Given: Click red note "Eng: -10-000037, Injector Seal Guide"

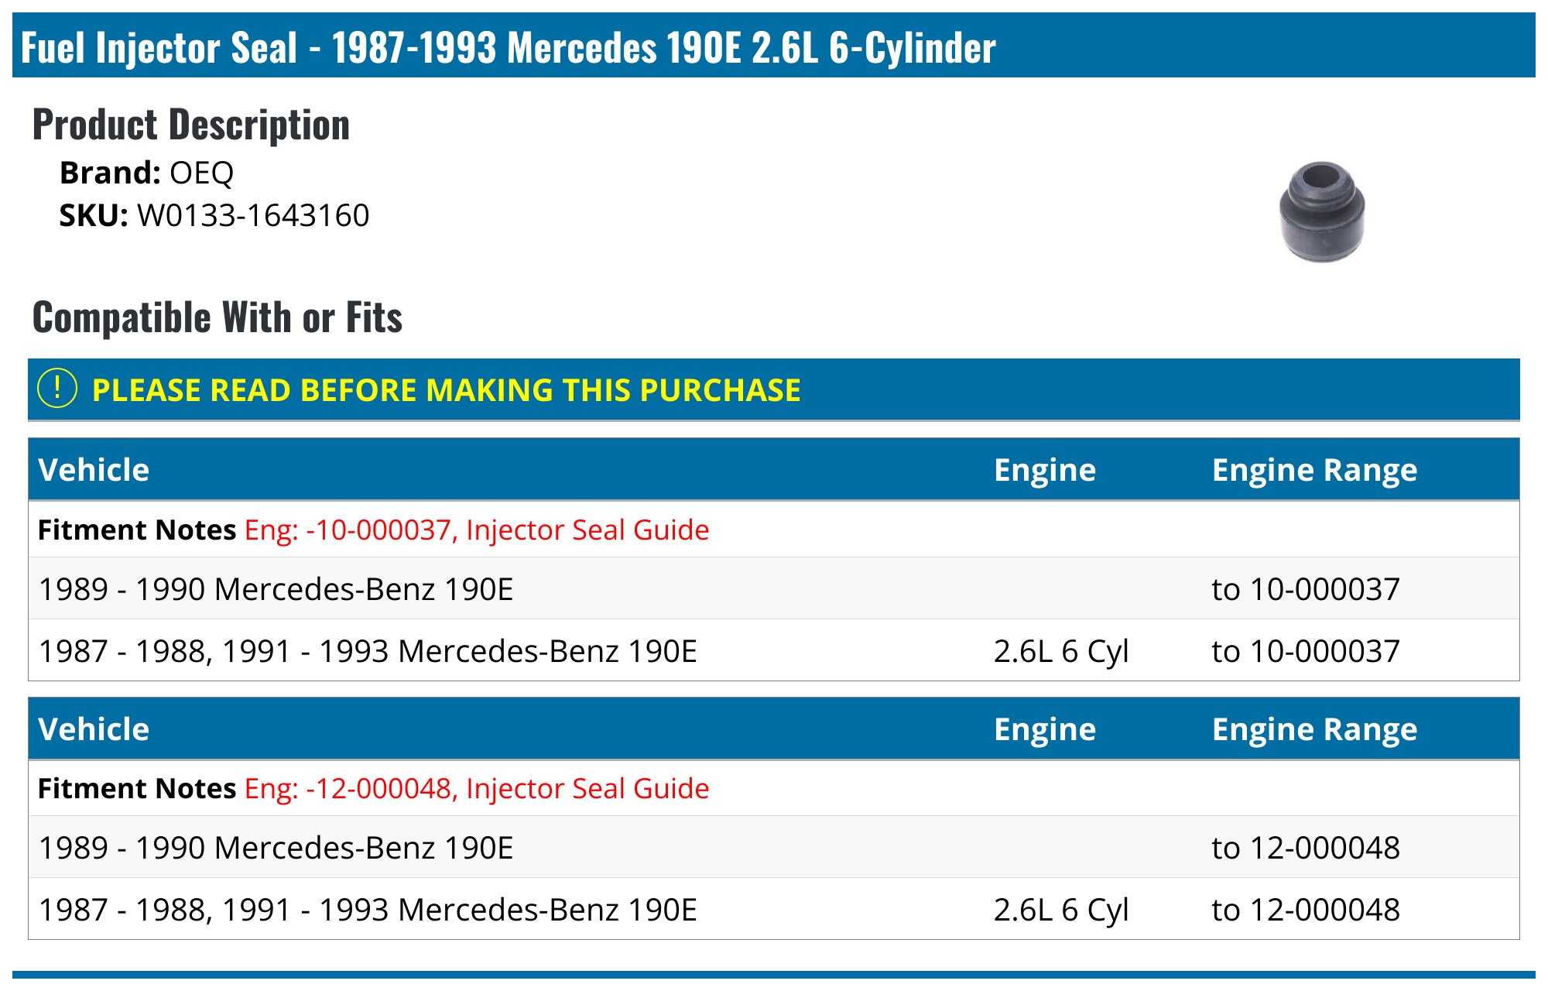Looking at the screenshot, I should pos(477,530).
